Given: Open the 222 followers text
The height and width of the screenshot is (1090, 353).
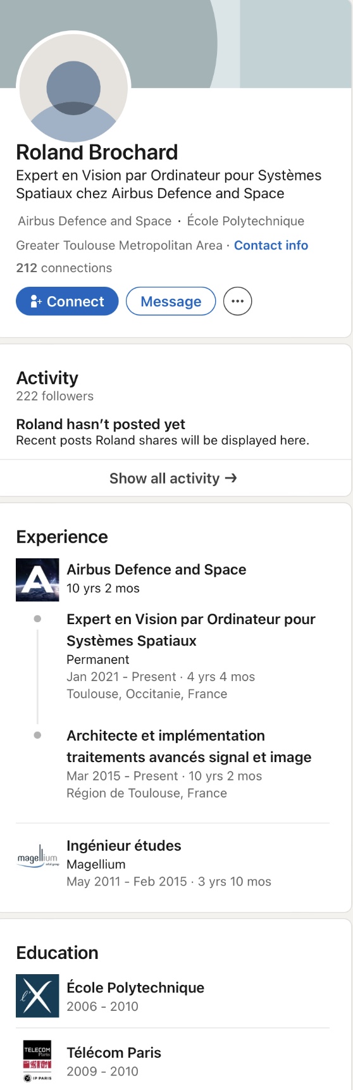Looking at the screenshot, I should click(x=54, y=396).
